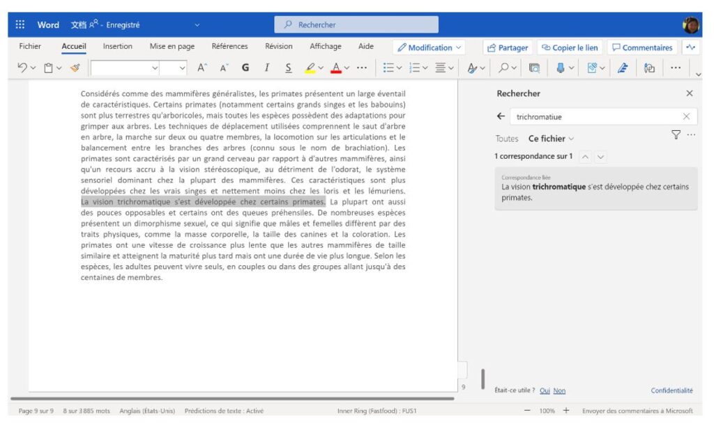The height and width of the screenshot is (429, 714).
Task: Select the Toutes search filter
Action: (506, 139)
